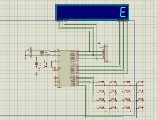The height and width of the screenshot is (120, 157).
Task: Toggle the top-left keypad push button
Action: click(x=101, y=82)
